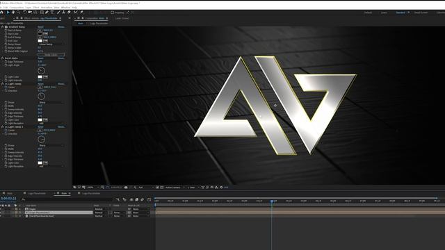Toggle stopwatch for CC Light Sweep Direction
The image size is (445, 250).
tap(6, 91)
